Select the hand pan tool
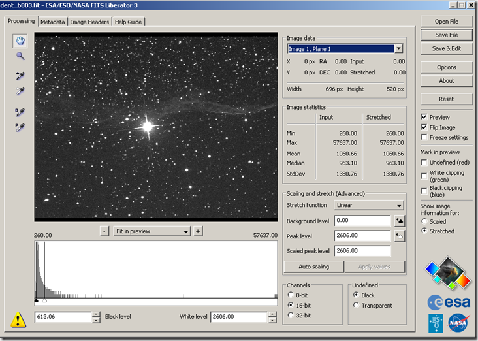The height and width of the screenshot is (341, 478). click(20, 41)
